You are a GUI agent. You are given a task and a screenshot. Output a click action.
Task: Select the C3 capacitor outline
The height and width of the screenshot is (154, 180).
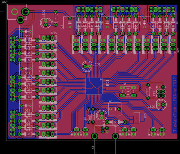coord(70,23)
